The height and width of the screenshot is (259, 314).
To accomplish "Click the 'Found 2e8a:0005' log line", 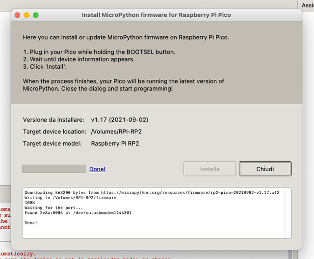I will (78, 213).
